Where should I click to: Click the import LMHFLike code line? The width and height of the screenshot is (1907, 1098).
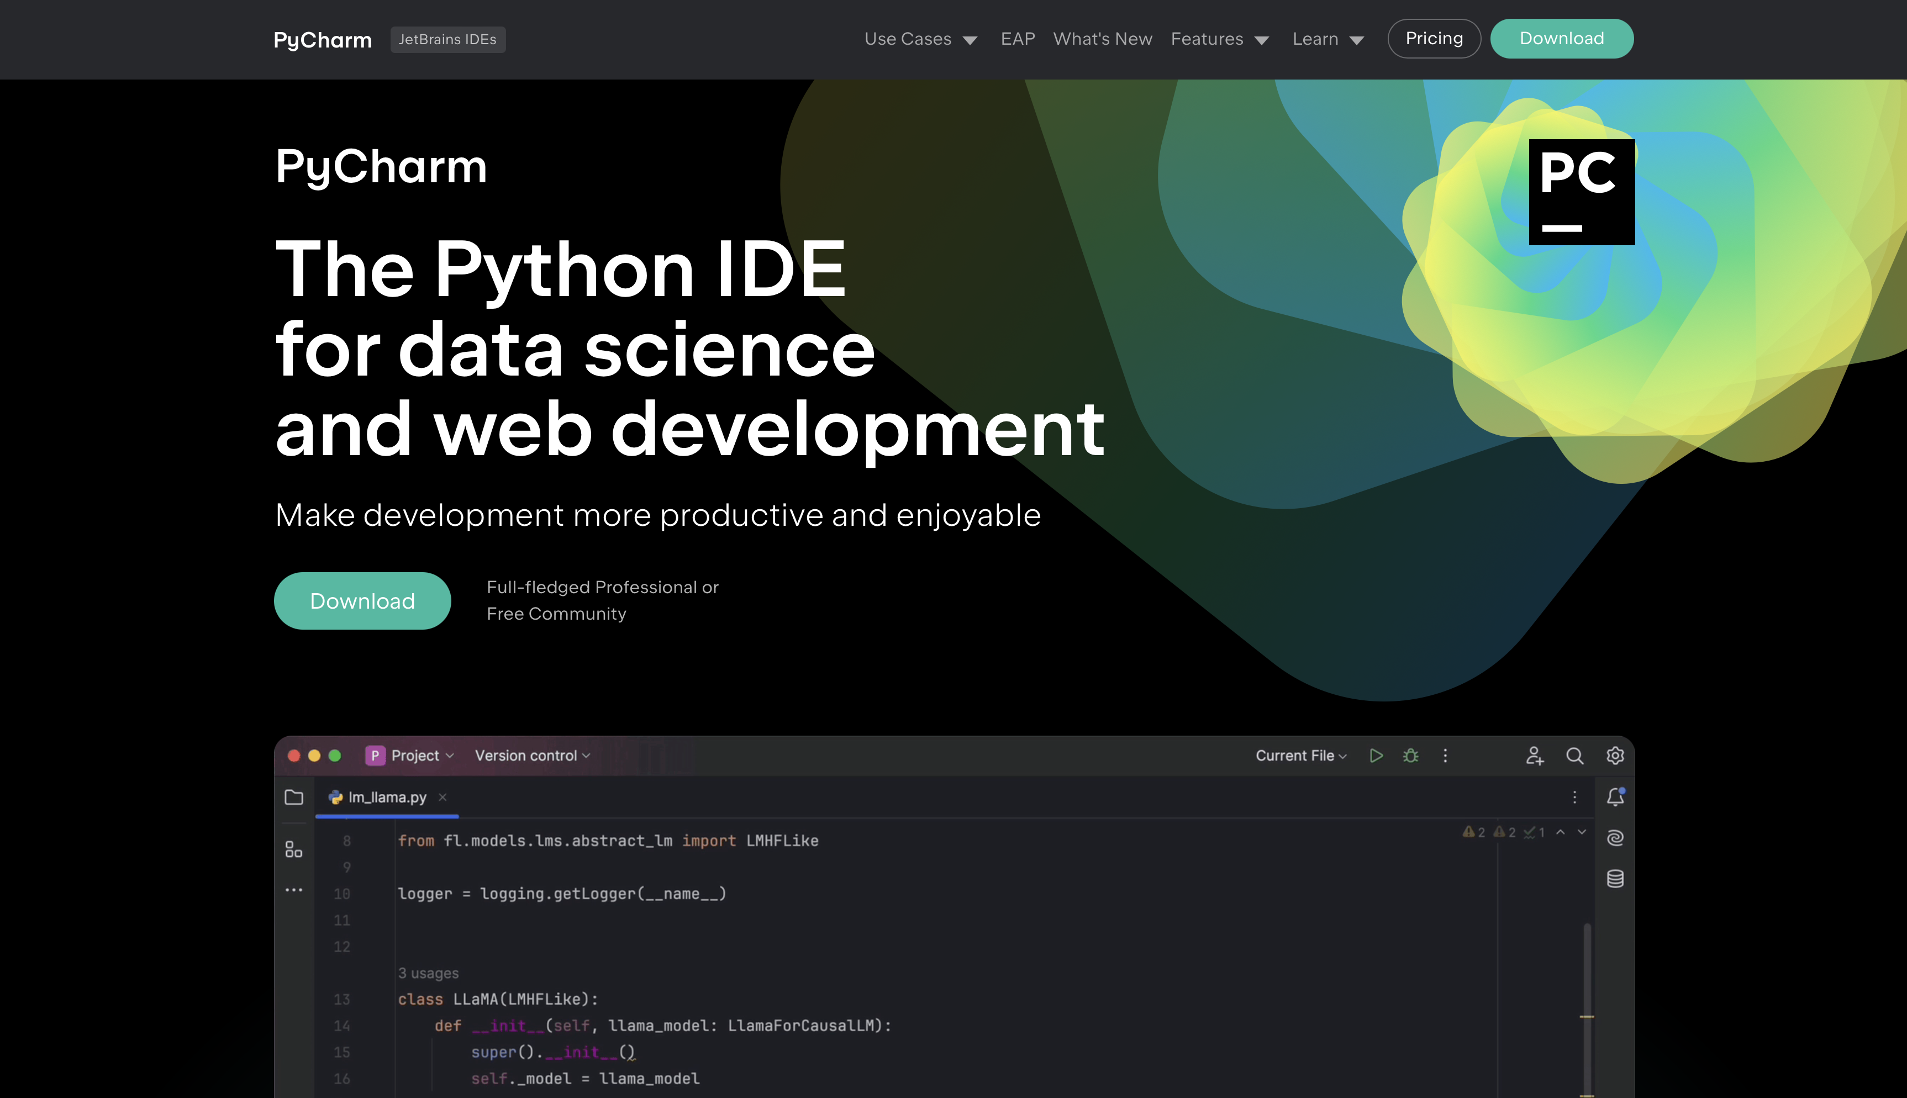point(608,841)
